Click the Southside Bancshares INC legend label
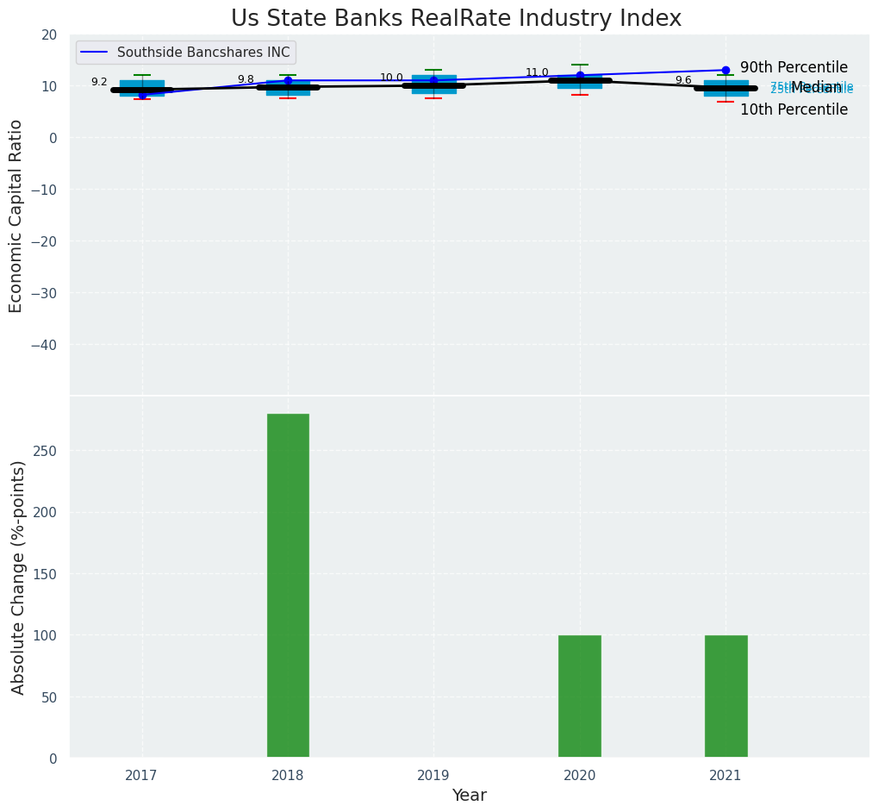Screen dimensions: 878x812 point(203,53)
